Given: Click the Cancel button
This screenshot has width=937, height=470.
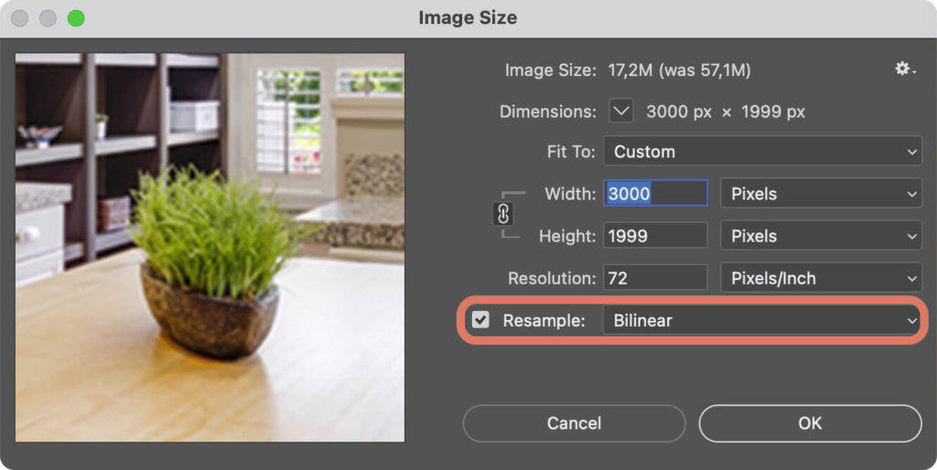Looking at the screenshot, I should [574, 423].
